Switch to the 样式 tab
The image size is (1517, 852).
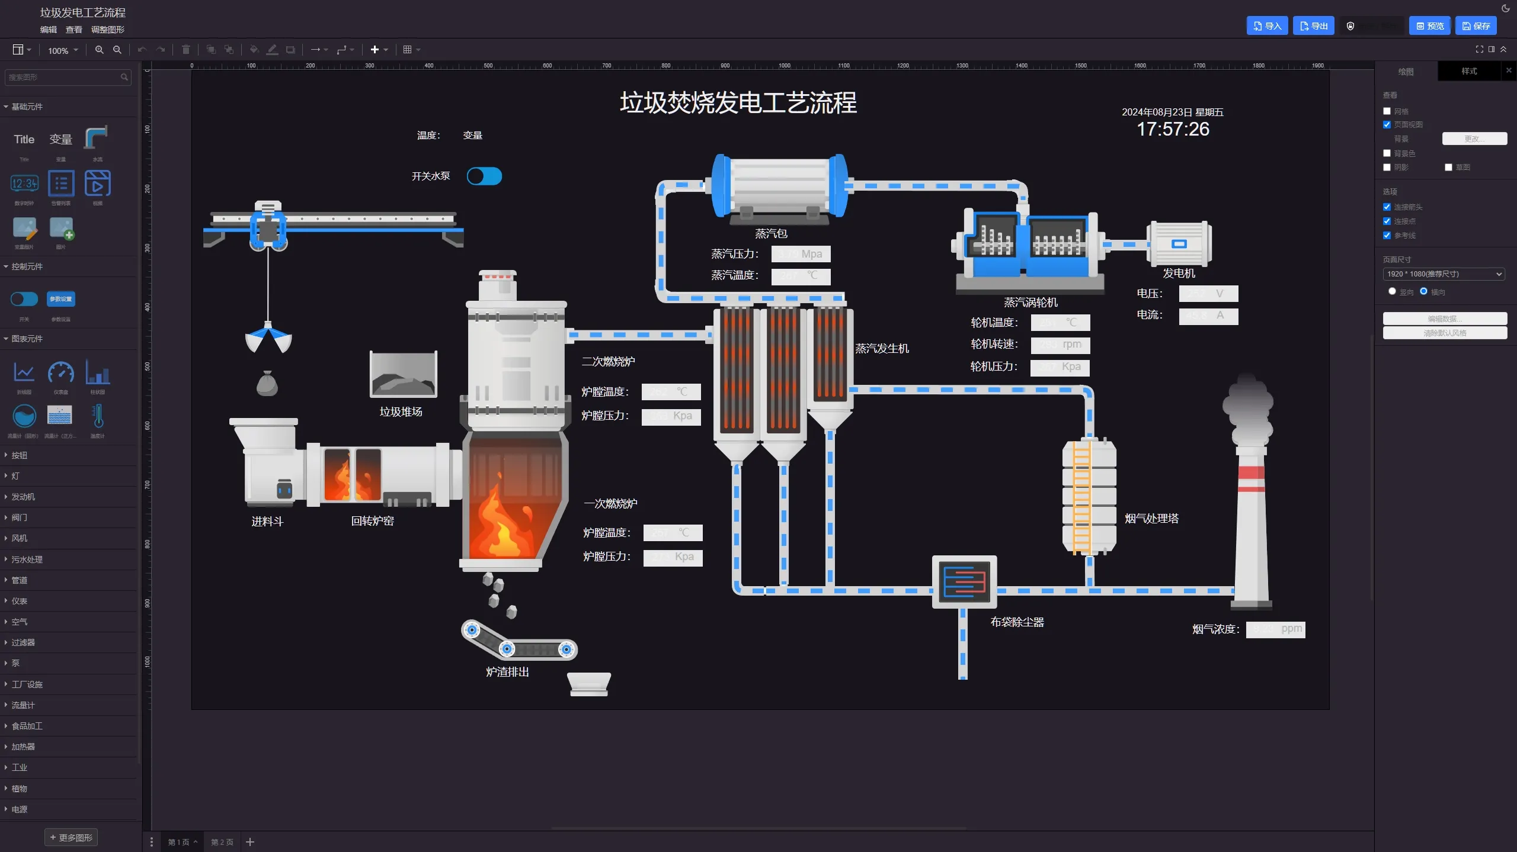tap(1469, 71)
